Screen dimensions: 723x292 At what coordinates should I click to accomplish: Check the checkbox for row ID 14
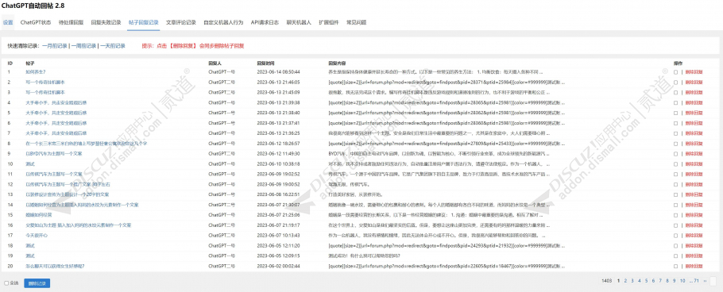tap(675, 205)
